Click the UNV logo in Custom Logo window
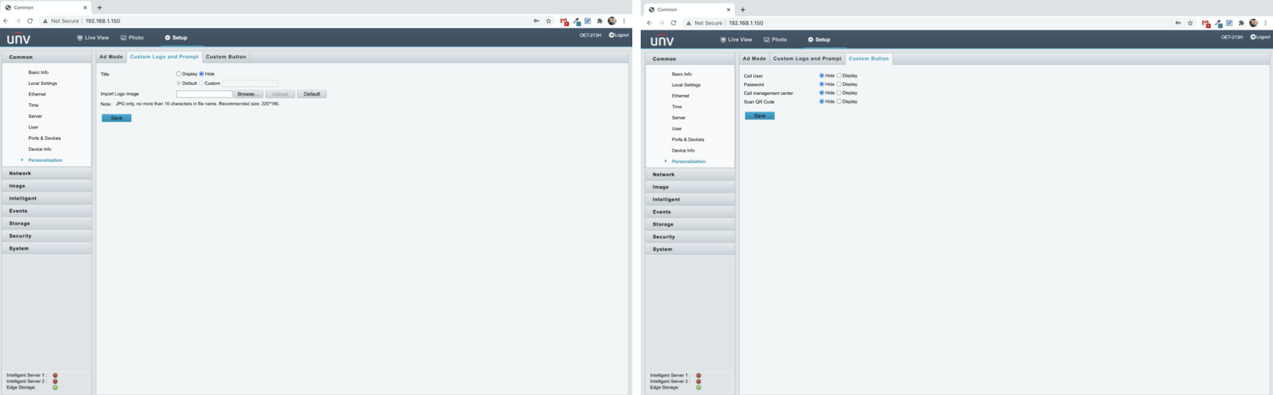Screen dimensions: 1273x395 pyautogui.click(x=19, y=38)
